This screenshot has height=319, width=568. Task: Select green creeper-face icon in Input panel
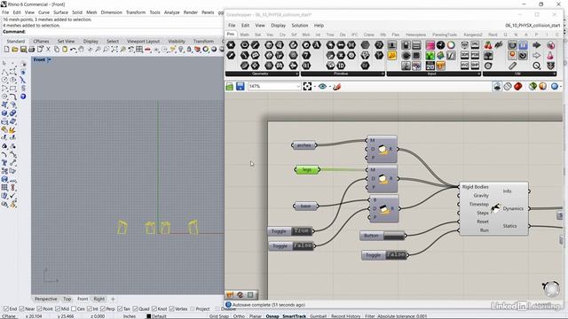coord(430,56)
